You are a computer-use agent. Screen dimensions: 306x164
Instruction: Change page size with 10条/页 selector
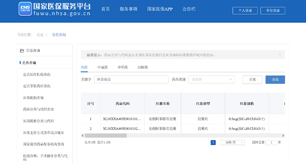point(232,142)
